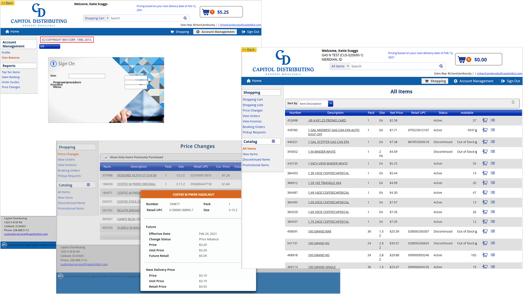Open the cart showing $0.00 total

pos(479,59)
